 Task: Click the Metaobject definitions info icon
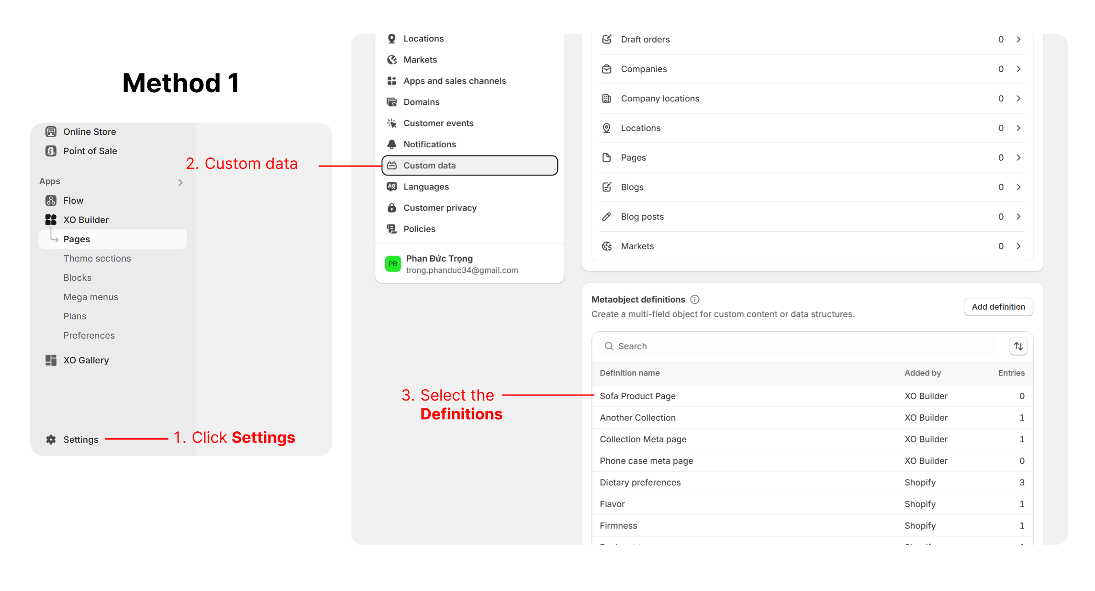click(695, 300)
